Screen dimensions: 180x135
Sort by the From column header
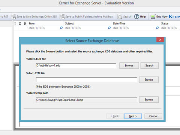(x=32, y=24)
